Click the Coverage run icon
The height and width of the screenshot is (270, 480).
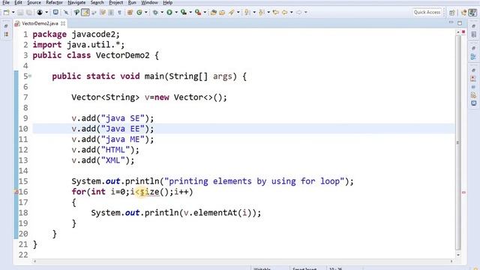[x=183, y=12]
